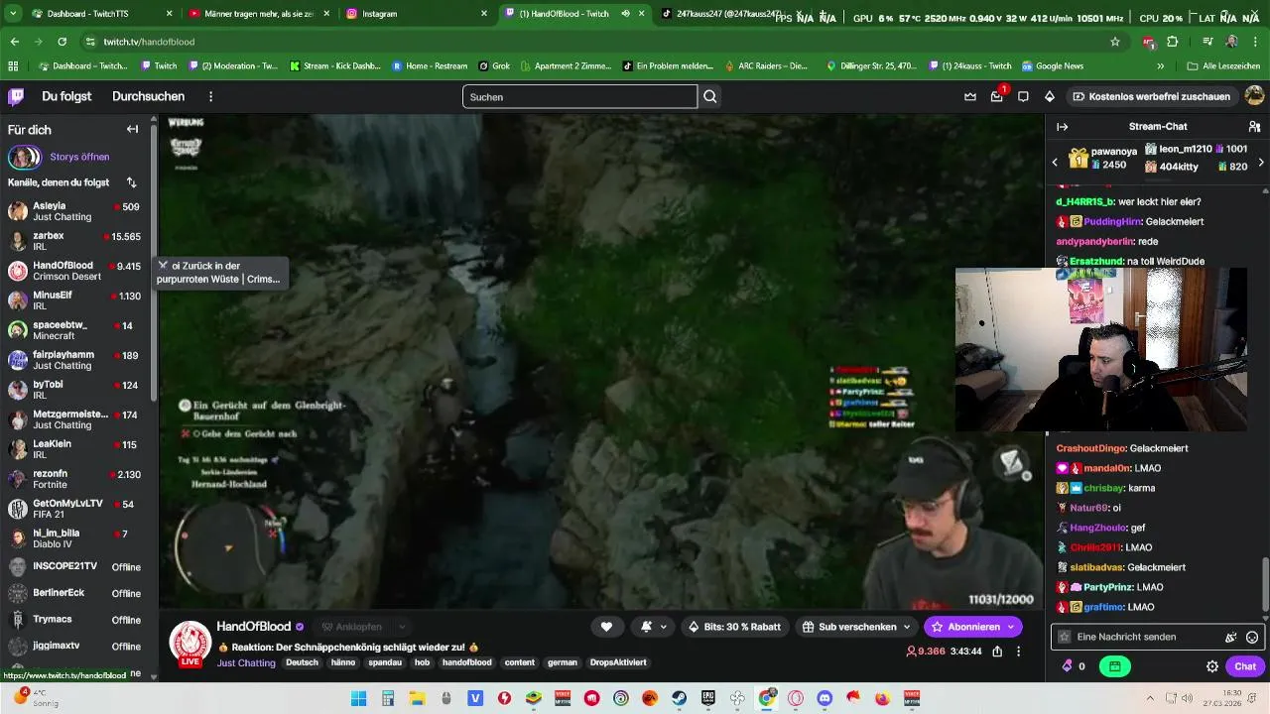Viewport: 1270px width, 714px height.
Task: Open chat settings gear
Action: coord(1212,666)
